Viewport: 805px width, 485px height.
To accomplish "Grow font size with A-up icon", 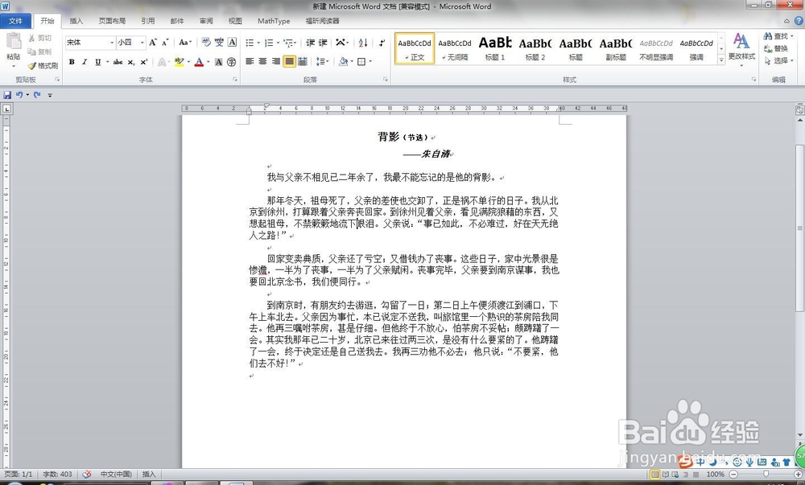I will click(153, 43).
